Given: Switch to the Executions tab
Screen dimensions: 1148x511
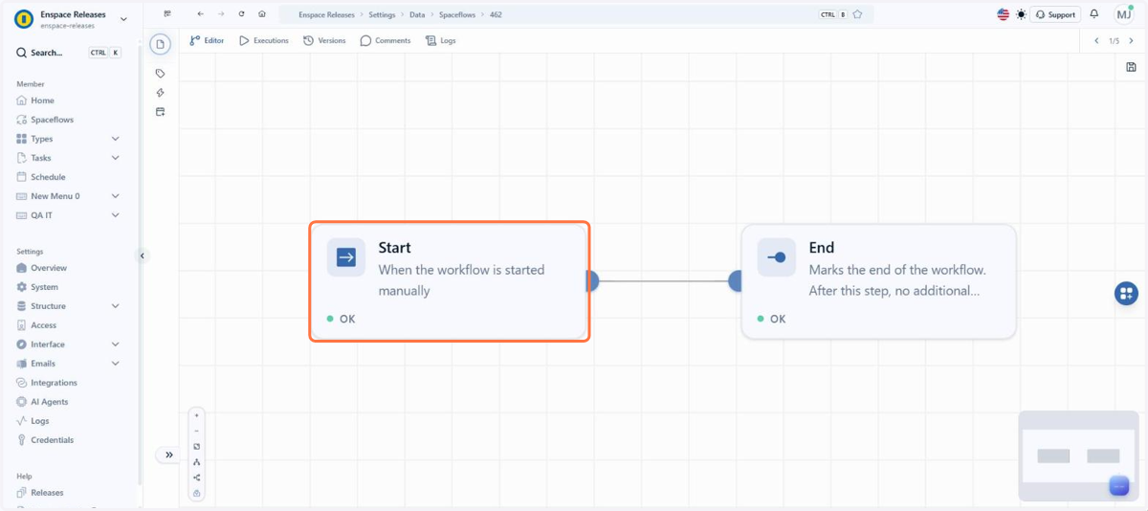Looking at the screenshot, I should click(x=264, y=40).
